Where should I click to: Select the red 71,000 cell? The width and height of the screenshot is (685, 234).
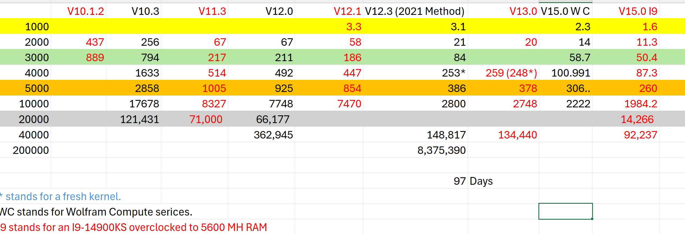(195, 119)
